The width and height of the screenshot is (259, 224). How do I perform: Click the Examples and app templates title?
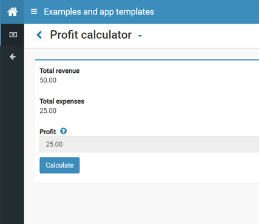pyautogui.click(x=99, y=12)
